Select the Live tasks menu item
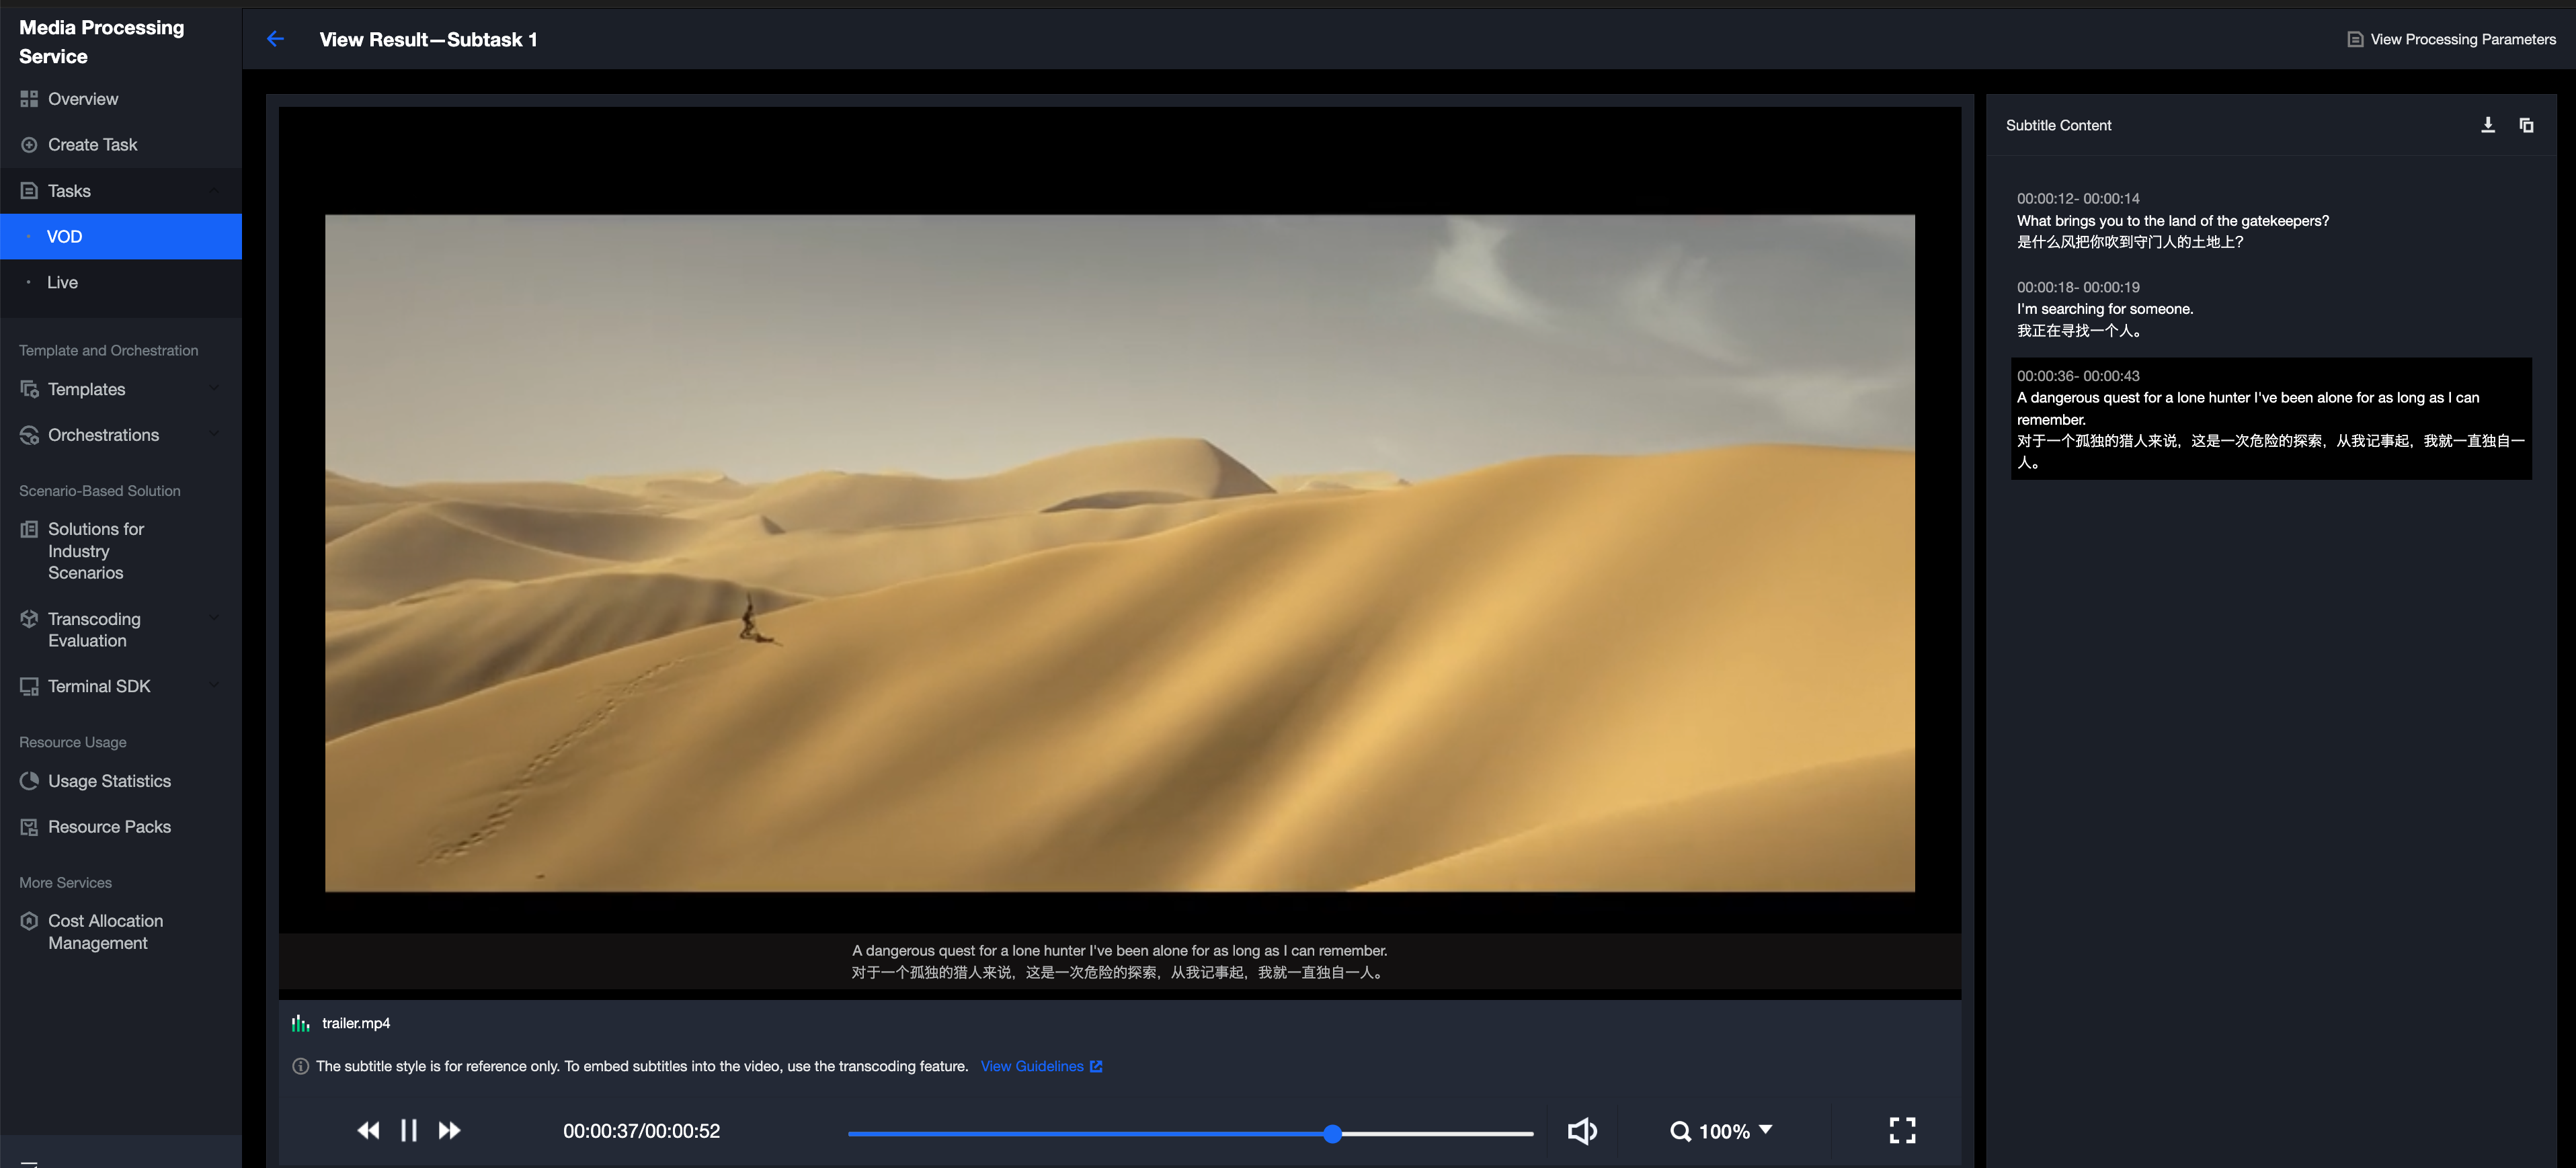The width and height of the screenshot is (2576, 1168). 62,282
